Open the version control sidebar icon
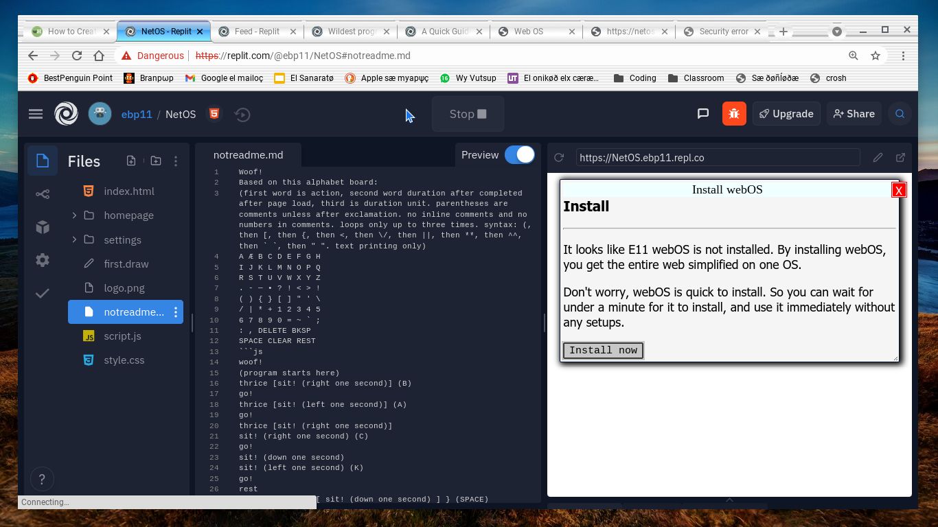Image resolution: width=938 pixels, height=527 pixels. [42, 194]
